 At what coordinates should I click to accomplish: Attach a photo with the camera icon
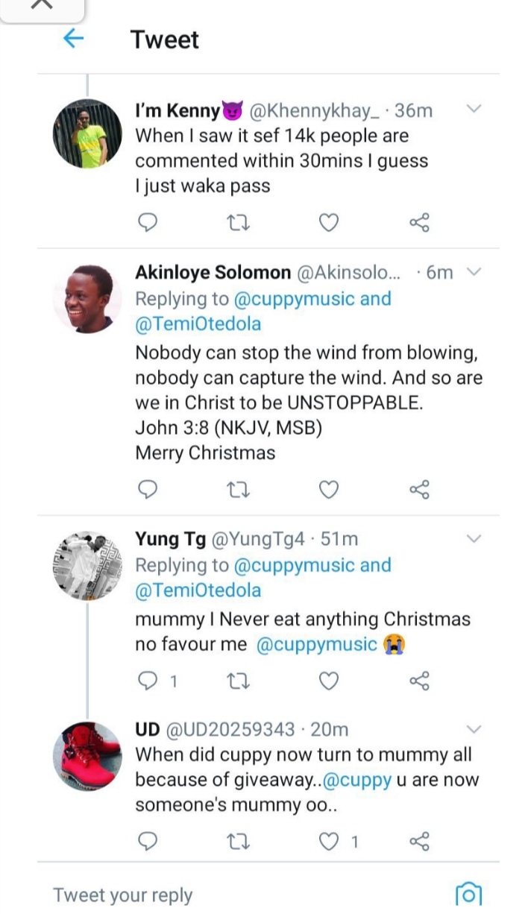pyautogui.click(x=468, y=894)
